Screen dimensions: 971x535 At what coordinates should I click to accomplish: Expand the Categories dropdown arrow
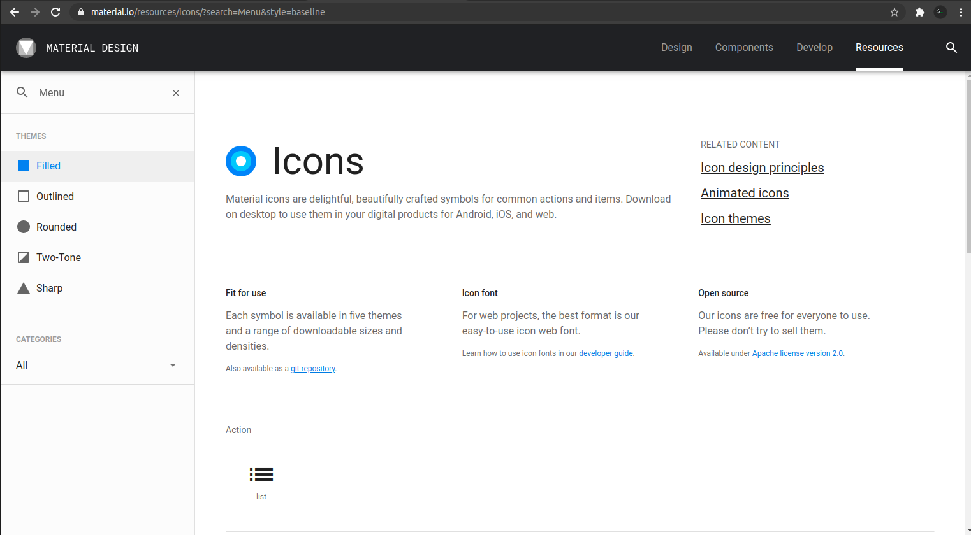click(173, 365)
